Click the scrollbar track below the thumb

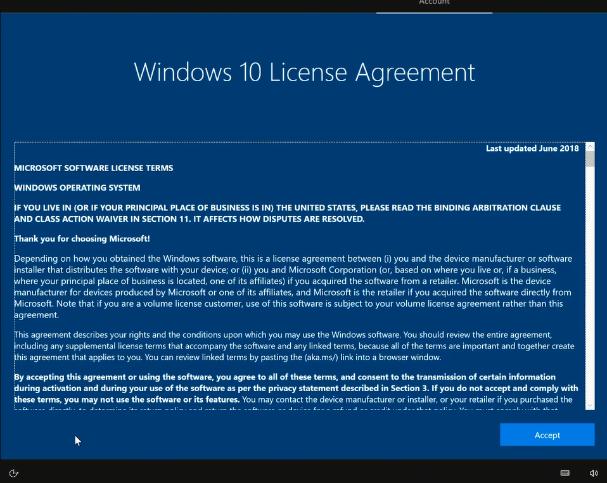pos(590,285)
